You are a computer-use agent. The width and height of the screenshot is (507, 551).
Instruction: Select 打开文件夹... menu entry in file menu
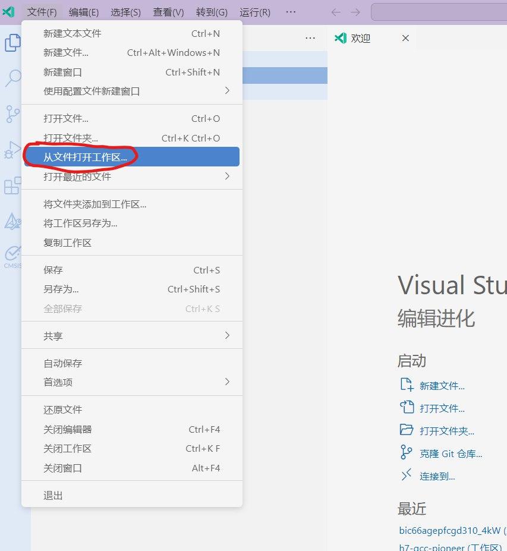[x=132, y=138]
